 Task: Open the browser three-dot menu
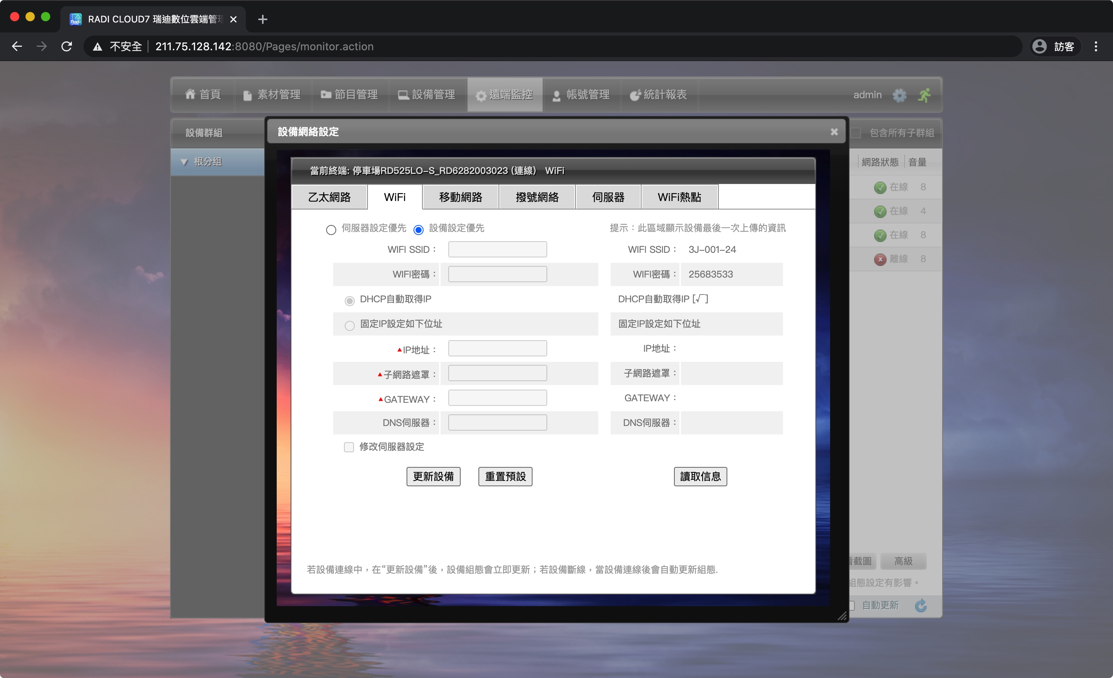(1096, 46)
